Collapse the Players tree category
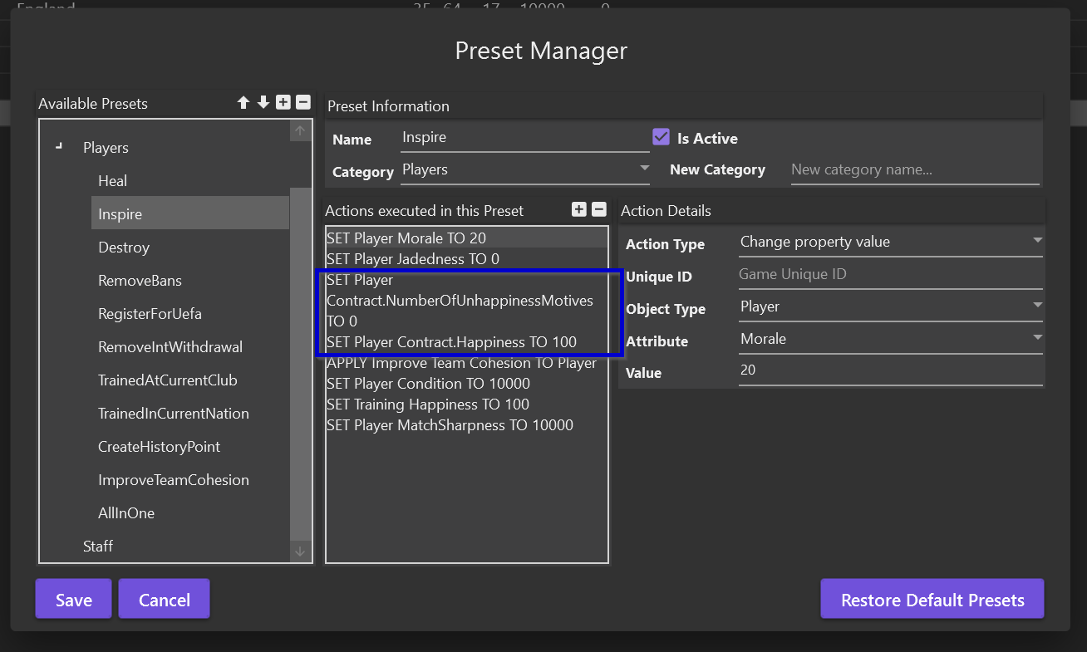This screenshot has width=1087, height=652. click(x=58, y=147)
